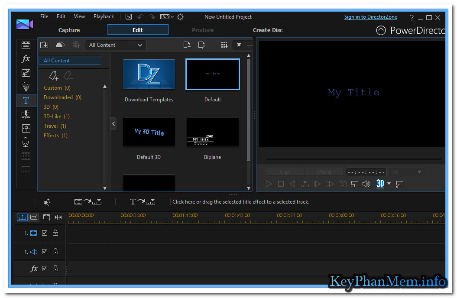457x298 pixels.
Task: Select the Default 3D title thumbnail
Action: [x=149, y=132]
